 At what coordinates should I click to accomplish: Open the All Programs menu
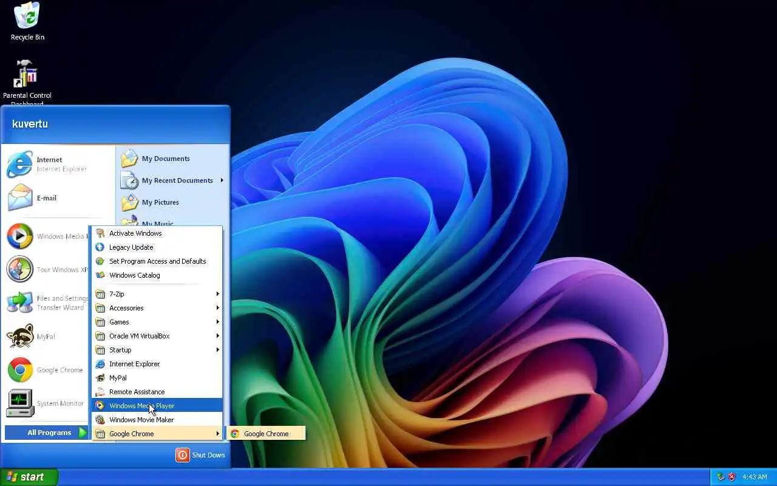tap(47, 433)
